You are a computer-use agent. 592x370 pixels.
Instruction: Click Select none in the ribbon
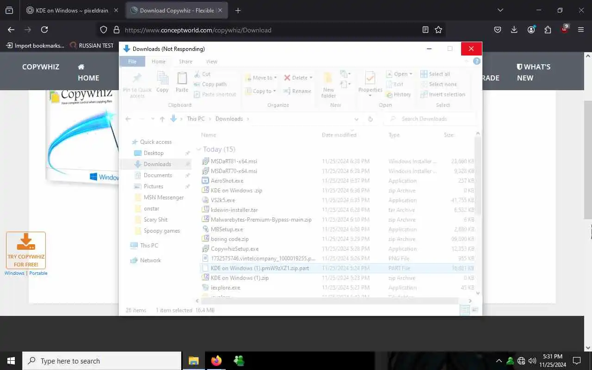(x=438, y=84)
